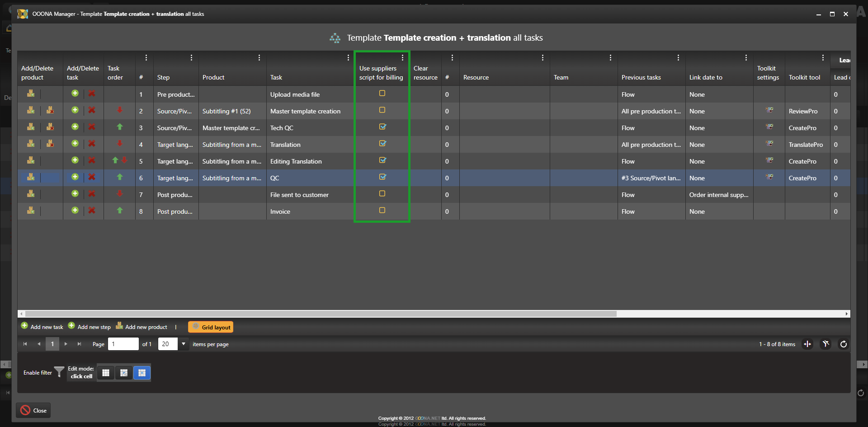Click the refresh grid icon
868x427 pixels.
pos(843,344)
